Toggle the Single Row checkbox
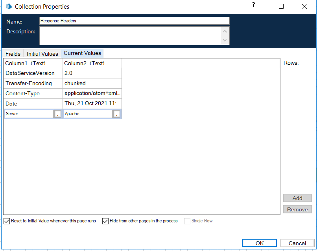 [187, 221]
